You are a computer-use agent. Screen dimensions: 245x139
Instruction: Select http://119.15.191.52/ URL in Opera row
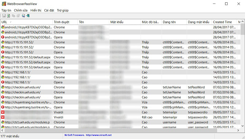[19, 52]
